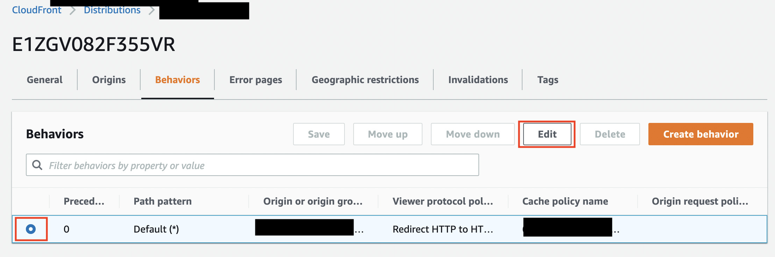
Task: Sort by the Path pattern column header
Action: click(x=162, y=201)
